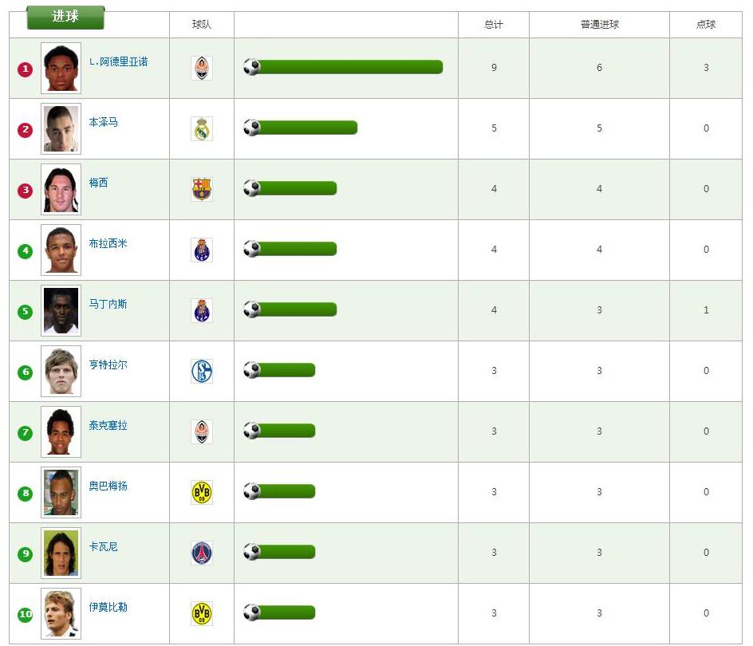Click Shakhtar crest in L.阿德里亚诺's row

pyautogui.click(x=202, y=68)
